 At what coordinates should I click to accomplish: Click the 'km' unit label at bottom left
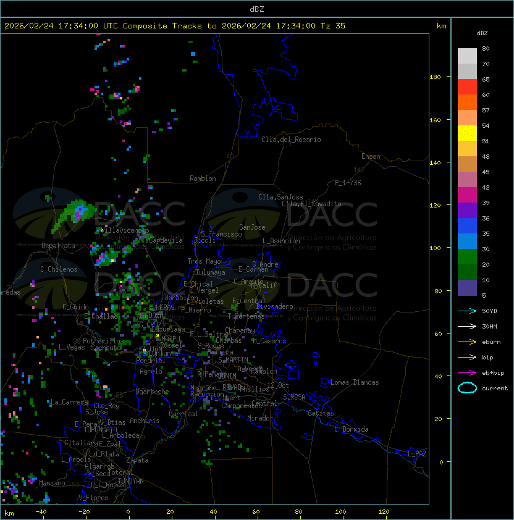click(x=9, y=513)
